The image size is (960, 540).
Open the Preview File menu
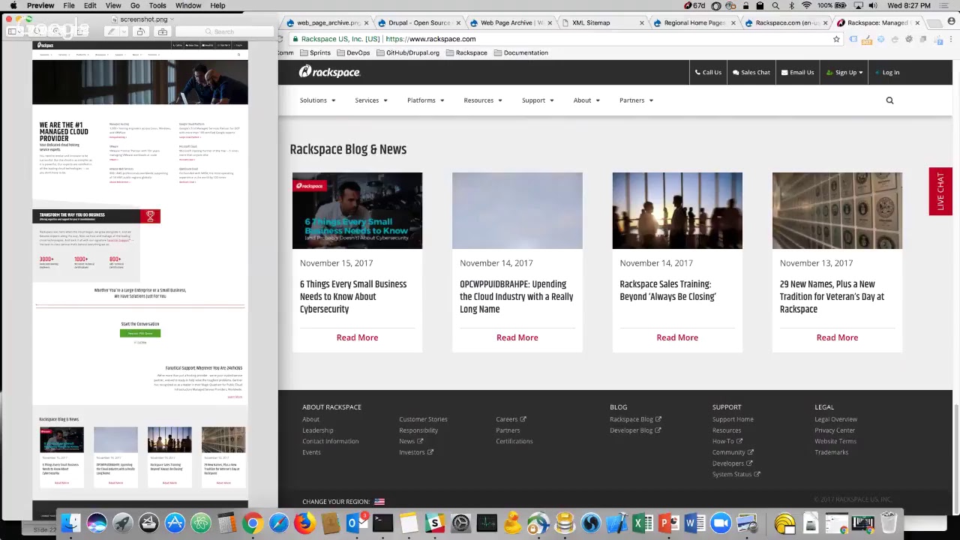tap(68, 5)
